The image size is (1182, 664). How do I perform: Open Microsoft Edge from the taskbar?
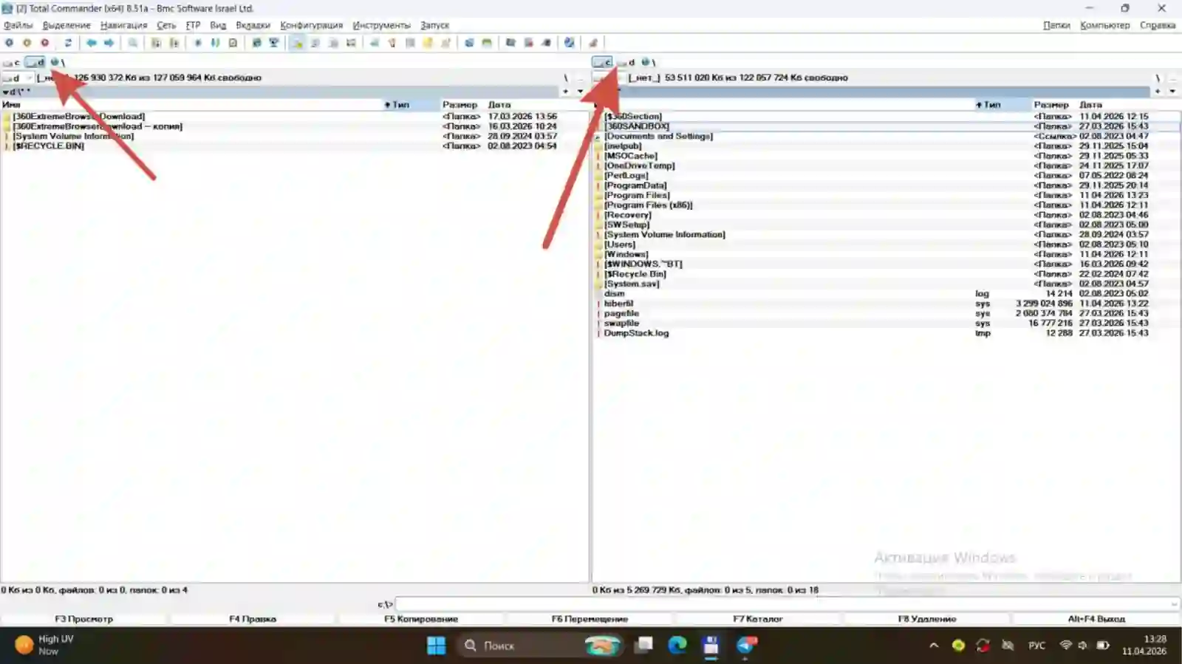tap(677, 646)
